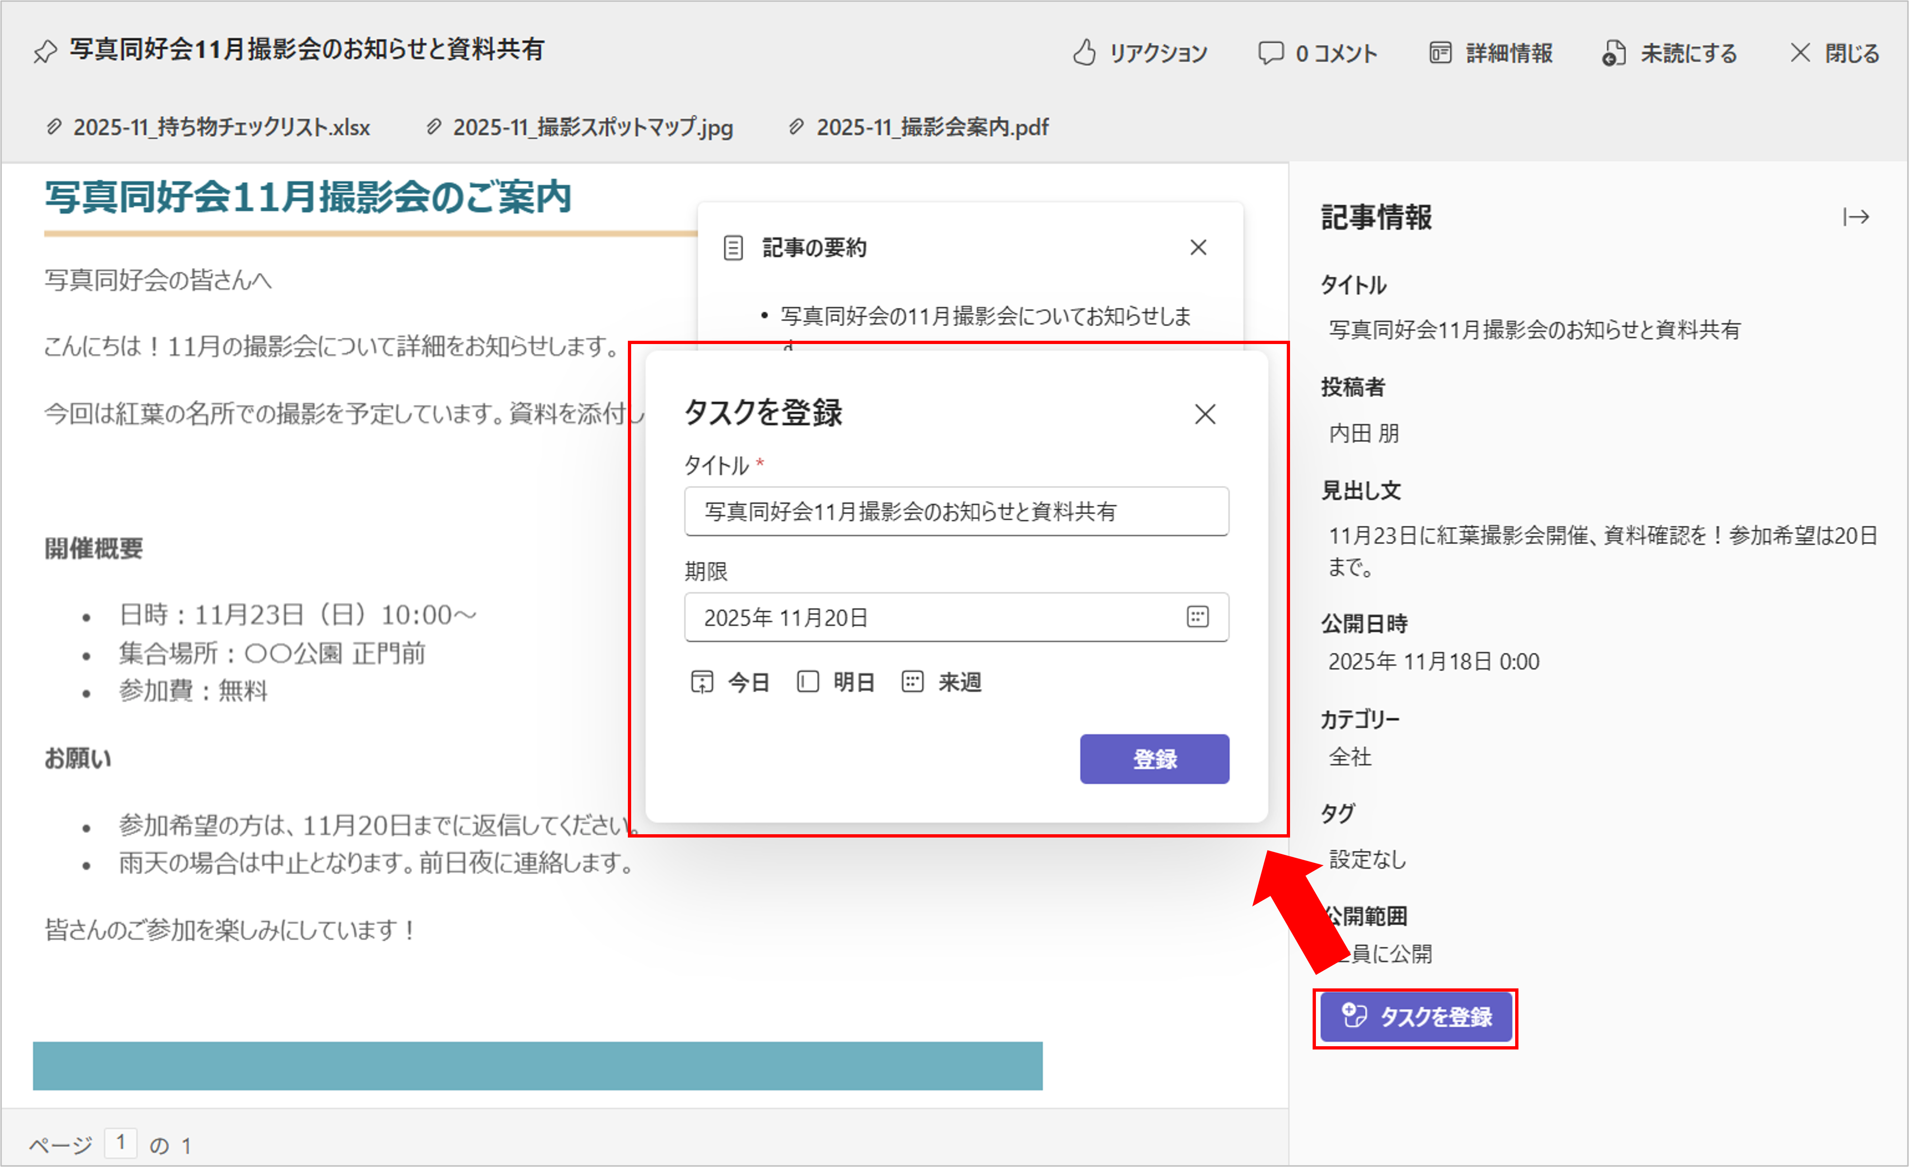Viewport: 1909px width, 1167px height.
Task: Set deadline to 今日
Action: pyautogui.click(x=730, y=682)
